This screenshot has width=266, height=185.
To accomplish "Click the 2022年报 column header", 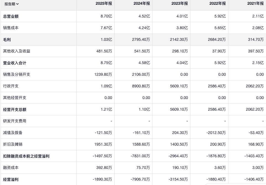I will point(218,4).
